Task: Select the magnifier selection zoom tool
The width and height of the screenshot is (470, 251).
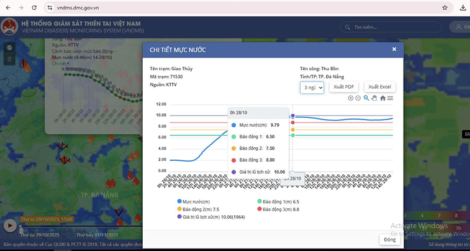Action: coord(366,98)
